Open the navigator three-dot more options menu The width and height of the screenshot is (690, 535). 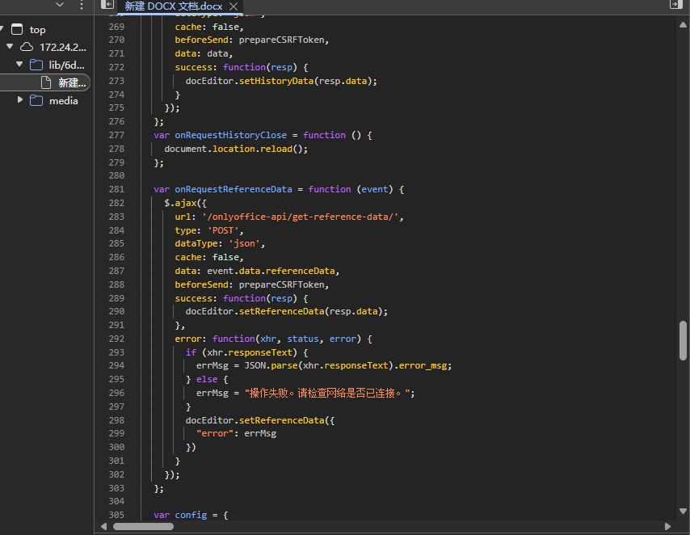pos(81,5)
